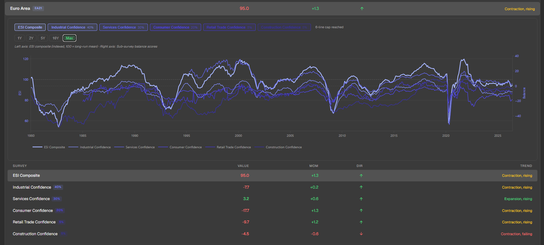Click the +0.6 MoM for Services Confidence
Screen dimensions: 544x245
point(314,199)
